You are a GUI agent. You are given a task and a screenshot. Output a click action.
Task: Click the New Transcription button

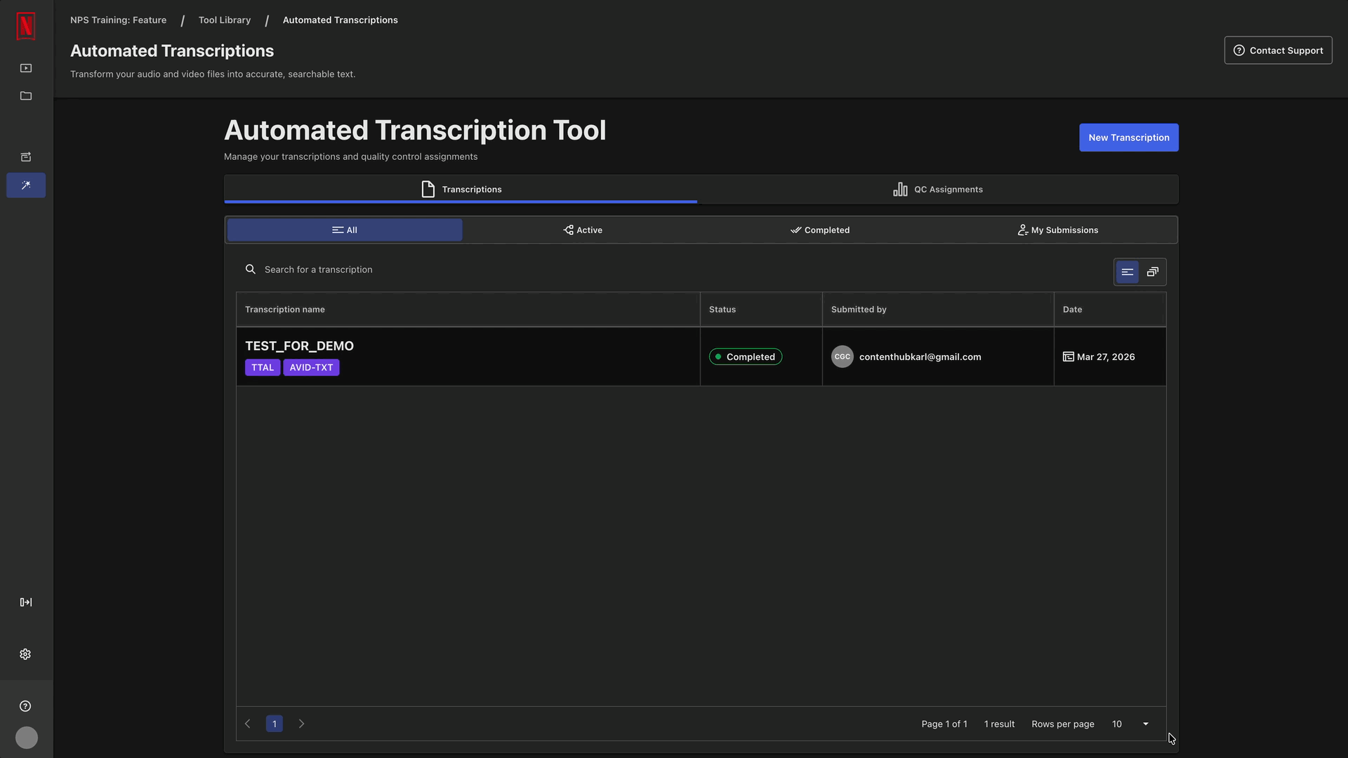click(1128, 138)
